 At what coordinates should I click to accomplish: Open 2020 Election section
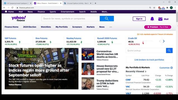pyautogui.click(x=30, y=27)
